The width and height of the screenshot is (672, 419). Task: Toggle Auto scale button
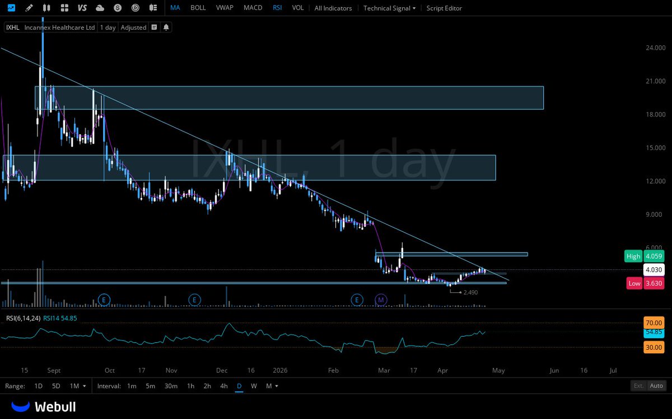click(x=656, y=385)
